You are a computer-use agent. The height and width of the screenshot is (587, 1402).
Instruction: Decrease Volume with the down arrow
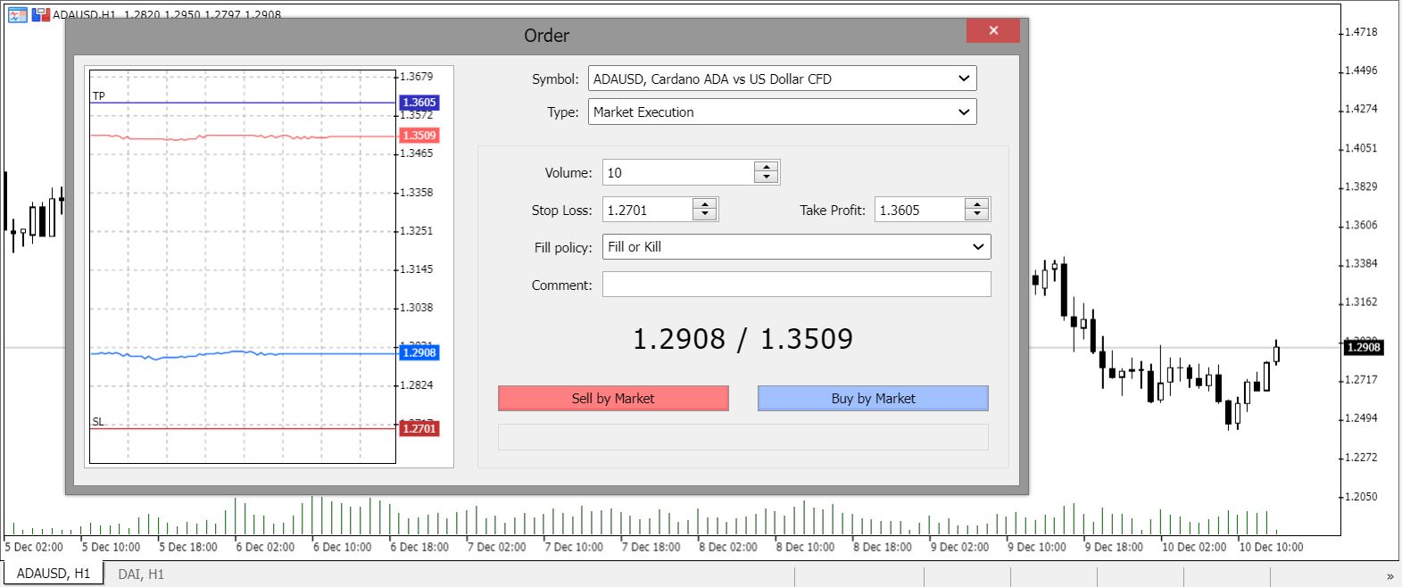coord(766,178)
